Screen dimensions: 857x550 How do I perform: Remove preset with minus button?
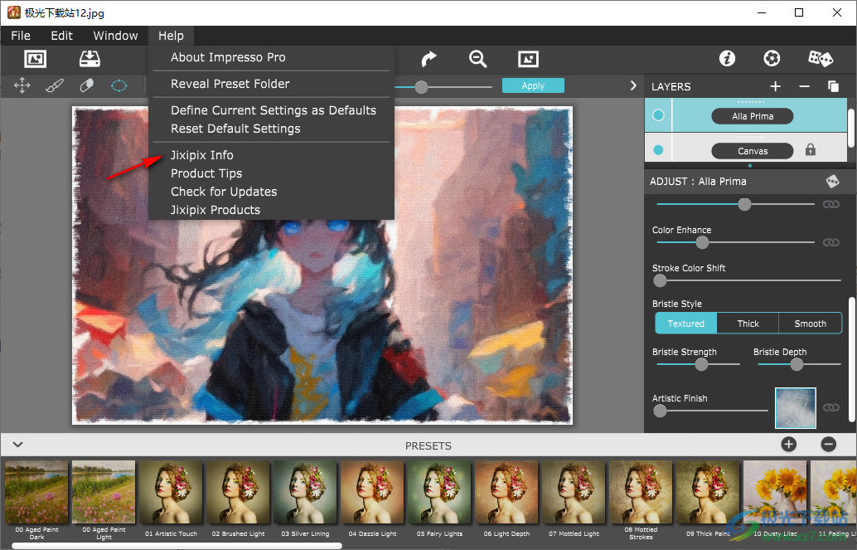tap(829, 445)
